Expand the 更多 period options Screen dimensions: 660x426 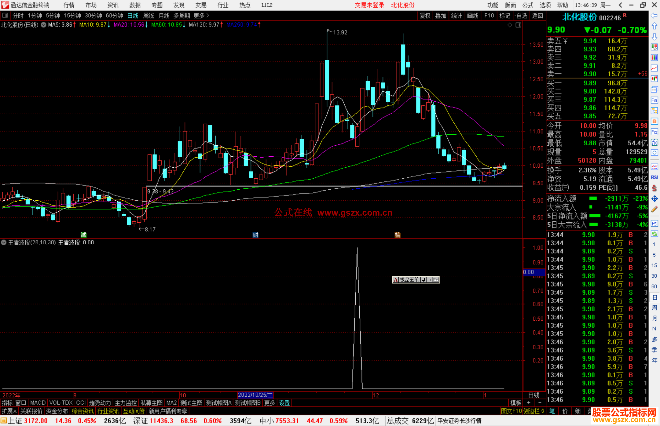tap(201, 16)
